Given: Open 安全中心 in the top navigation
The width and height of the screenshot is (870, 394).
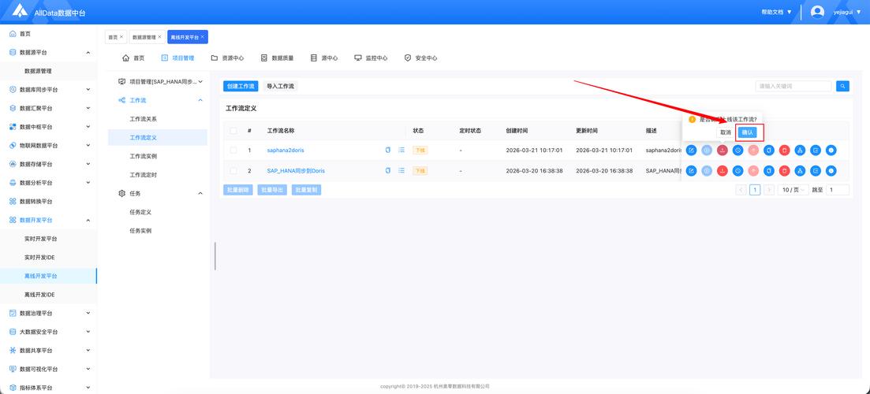Looking at the screenshot, I should click(x=421, y=58).
